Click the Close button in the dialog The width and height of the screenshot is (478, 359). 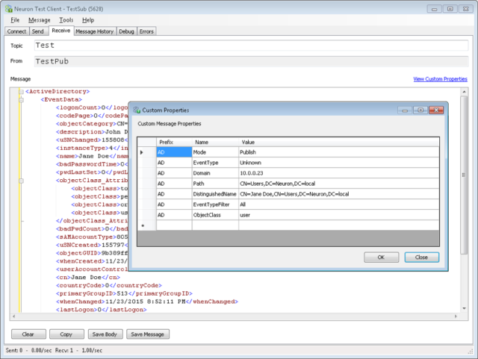(421, 257)
